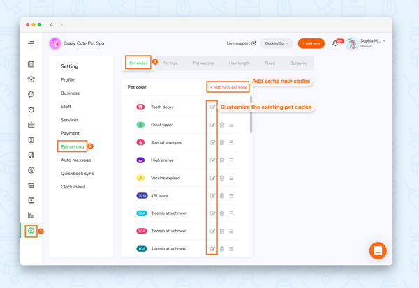Open the notification bell

(335, 43)
